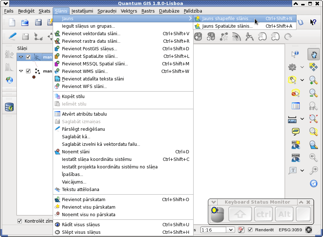Image resolution: width=323 pixels, height=237 pixels.
Task: Select Tekstu attēlošana menu entry
Action: pyautogui.click(x=123, y=190)
